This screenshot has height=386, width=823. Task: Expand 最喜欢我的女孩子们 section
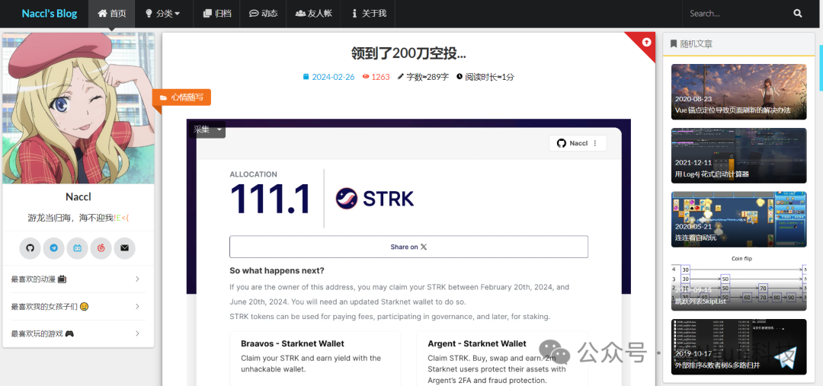point(78,306)
